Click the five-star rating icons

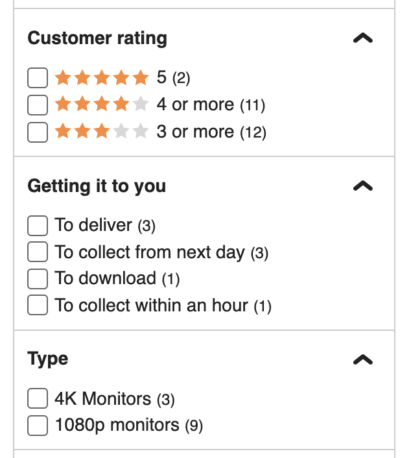102,78
